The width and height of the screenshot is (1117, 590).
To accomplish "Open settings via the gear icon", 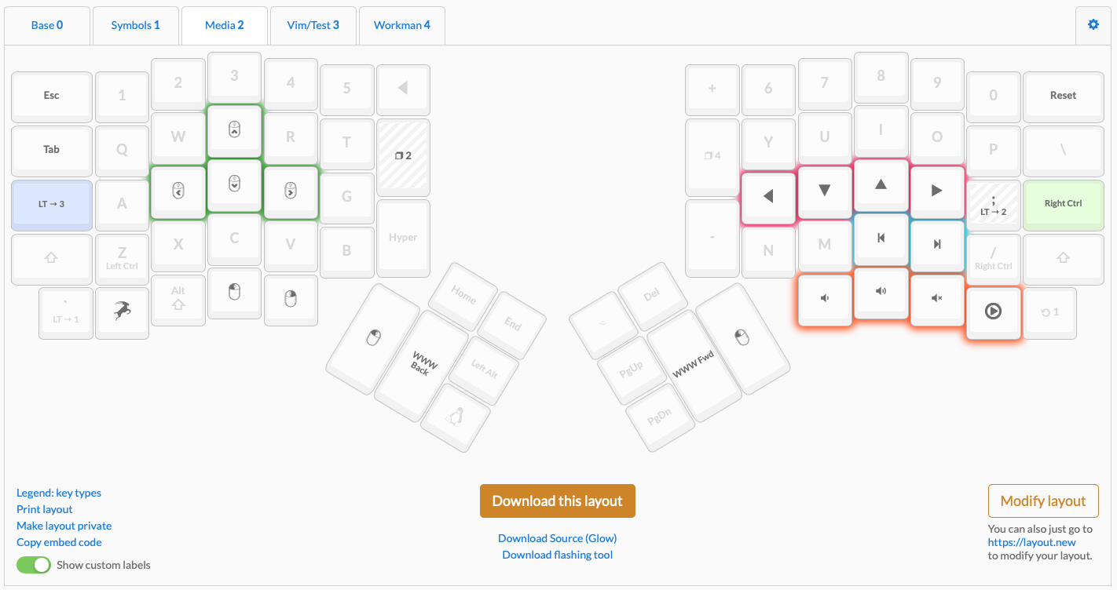I will tap(1093, 25).
